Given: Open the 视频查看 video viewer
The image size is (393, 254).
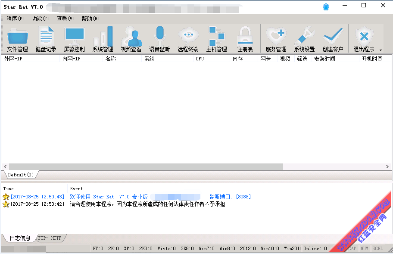Looking at the screenshot, I should tap(131, 39).
